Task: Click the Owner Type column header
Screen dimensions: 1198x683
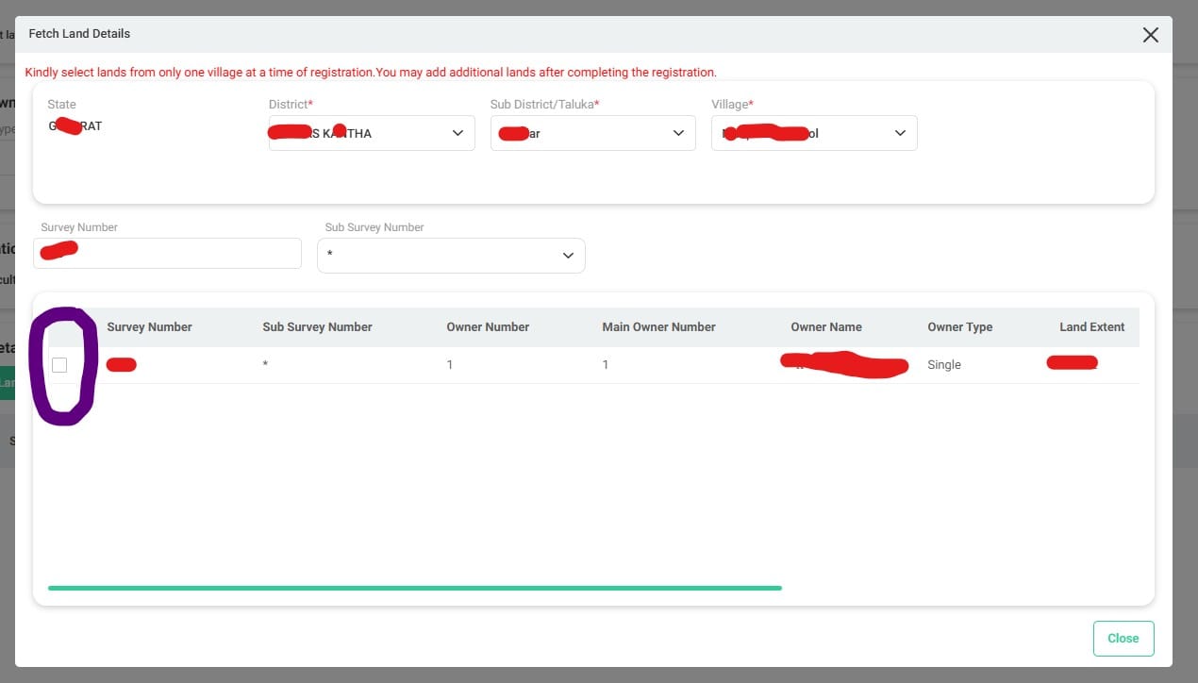Action: click(959, 327)
